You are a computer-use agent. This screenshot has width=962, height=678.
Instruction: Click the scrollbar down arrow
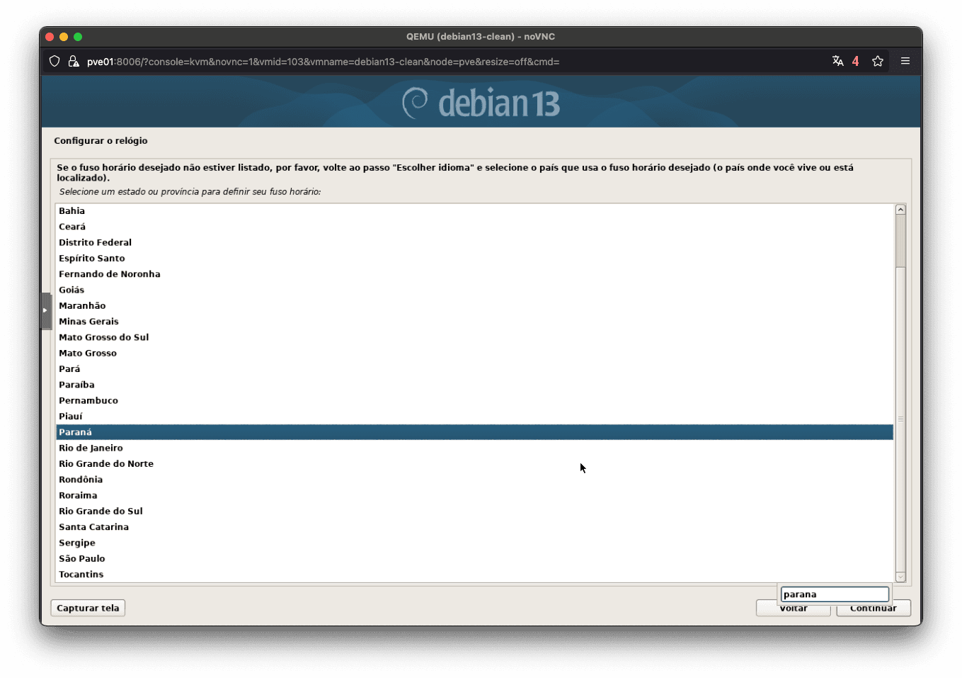(x=900, y=577)
